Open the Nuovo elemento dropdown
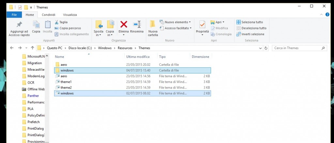334x143 pixels. coord(175,22)
